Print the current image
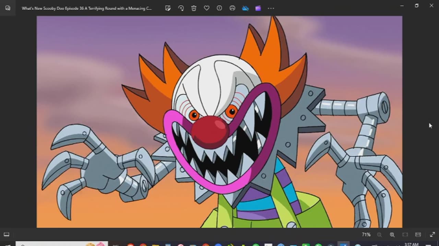 [x=232, y=8]
